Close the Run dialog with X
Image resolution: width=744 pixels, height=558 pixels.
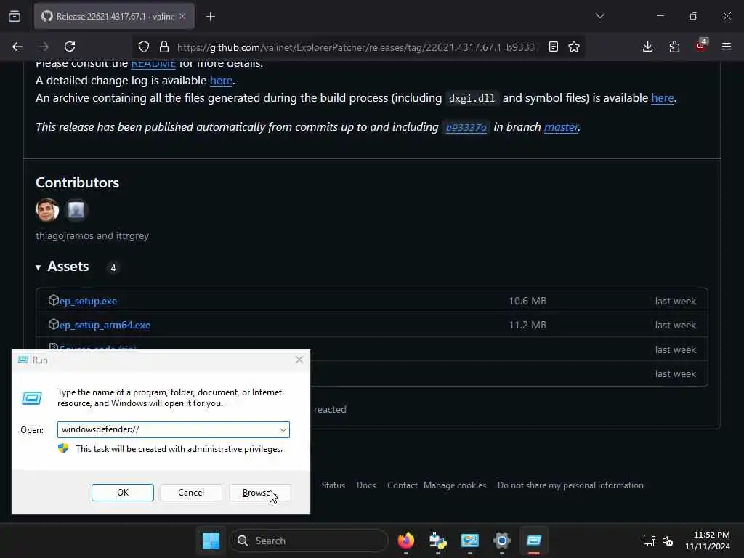coord(299,360)
